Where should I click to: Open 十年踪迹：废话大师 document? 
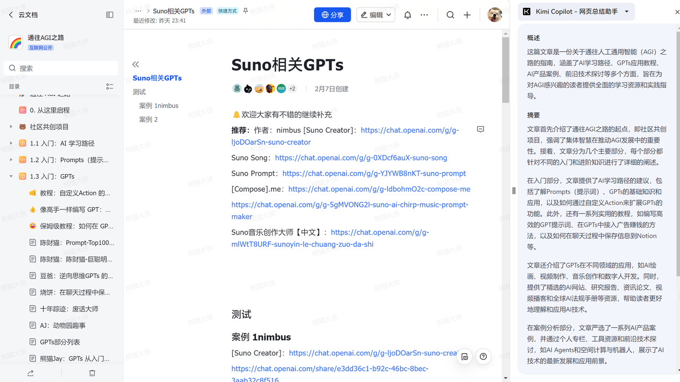coord(69,309)
